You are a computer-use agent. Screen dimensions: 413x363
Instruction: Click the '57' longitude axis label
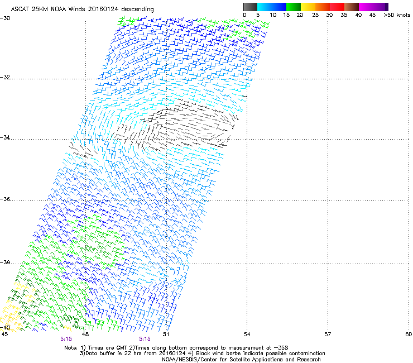tap(328, 335)
